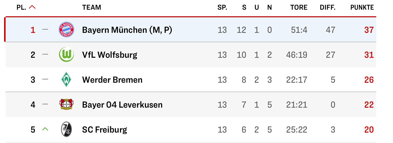Sort by the U draws column header
Viewport: 393px width, 143px height.
pos(257,8)
